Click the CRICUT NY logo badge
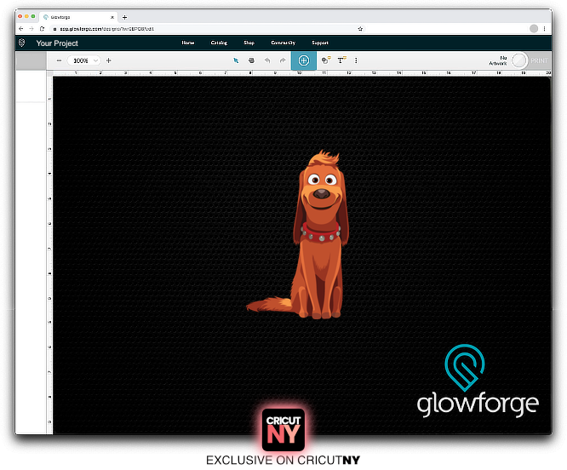This screenshot has height=470, width=567. coord(283,429)
